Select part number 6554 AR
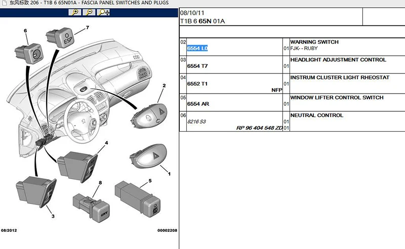Screen dimensions: 405x249 point(198,104)
